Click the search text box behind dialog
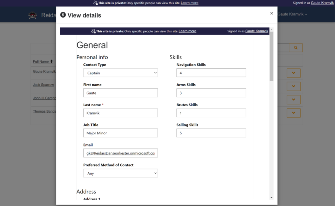The width and height of the screenshot is (335, 206). pos(283,48)
